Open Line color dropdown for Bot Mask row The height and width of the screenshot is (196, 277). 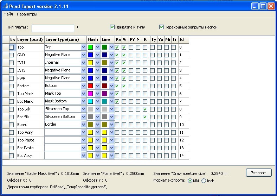coord(111,101)
